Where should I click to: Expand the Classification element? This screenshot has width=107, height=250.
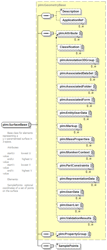[82, 47]
